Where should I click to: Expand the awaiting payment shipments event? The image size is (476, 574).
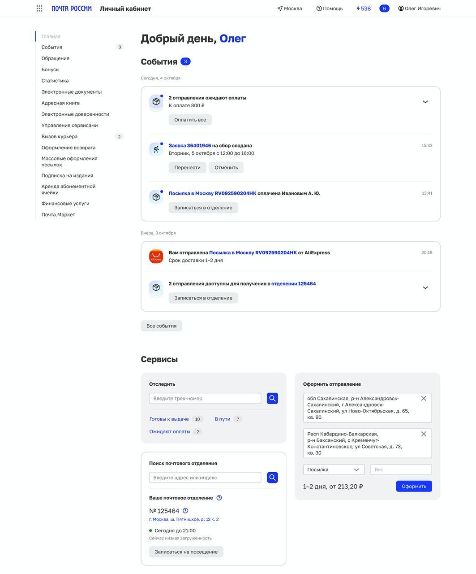(425, 102)
